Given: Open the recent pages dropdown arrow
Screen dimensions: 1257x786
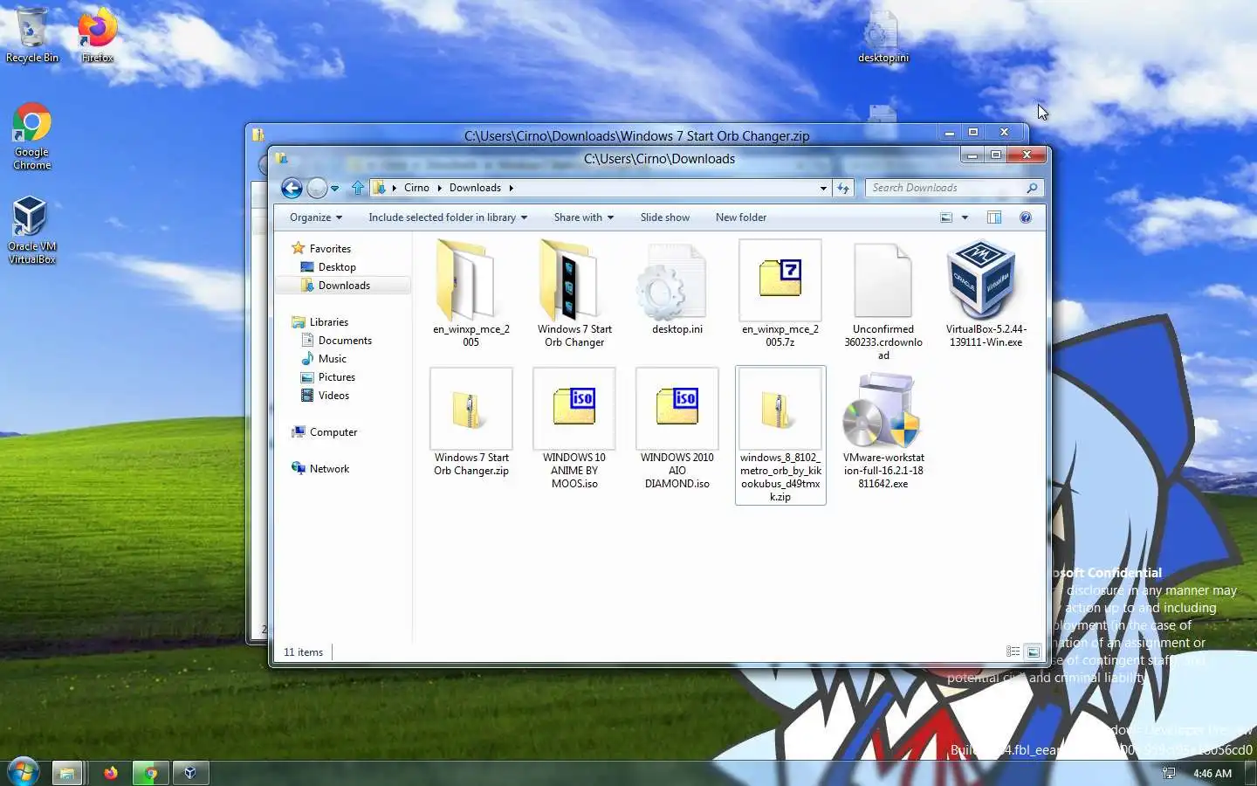Looking at the screenshot, I should 334,189.
